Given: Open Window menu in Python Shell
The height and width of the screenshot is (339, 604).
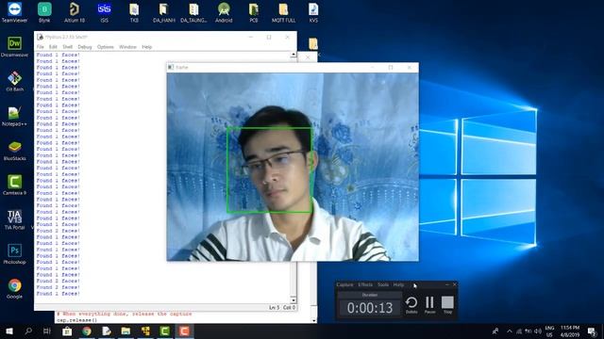Looking at the screenshot, I should pyautogui.click(x=127, y=47).
